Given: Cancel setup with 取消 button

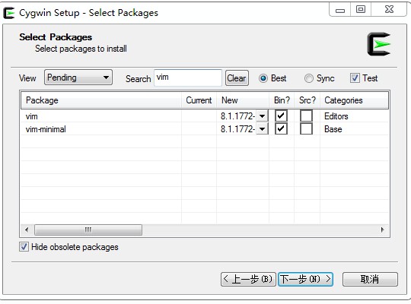Looking at the screenshot, I should 370,279.
